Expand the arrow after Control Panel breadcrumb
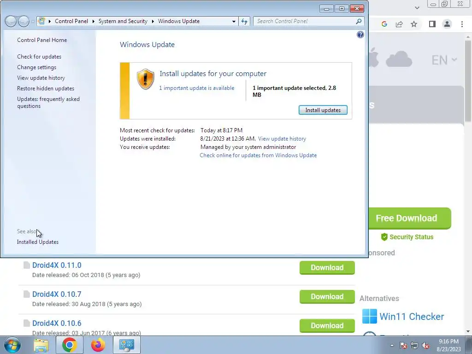The height and width of the screenshot is (354, 472). 93,21
